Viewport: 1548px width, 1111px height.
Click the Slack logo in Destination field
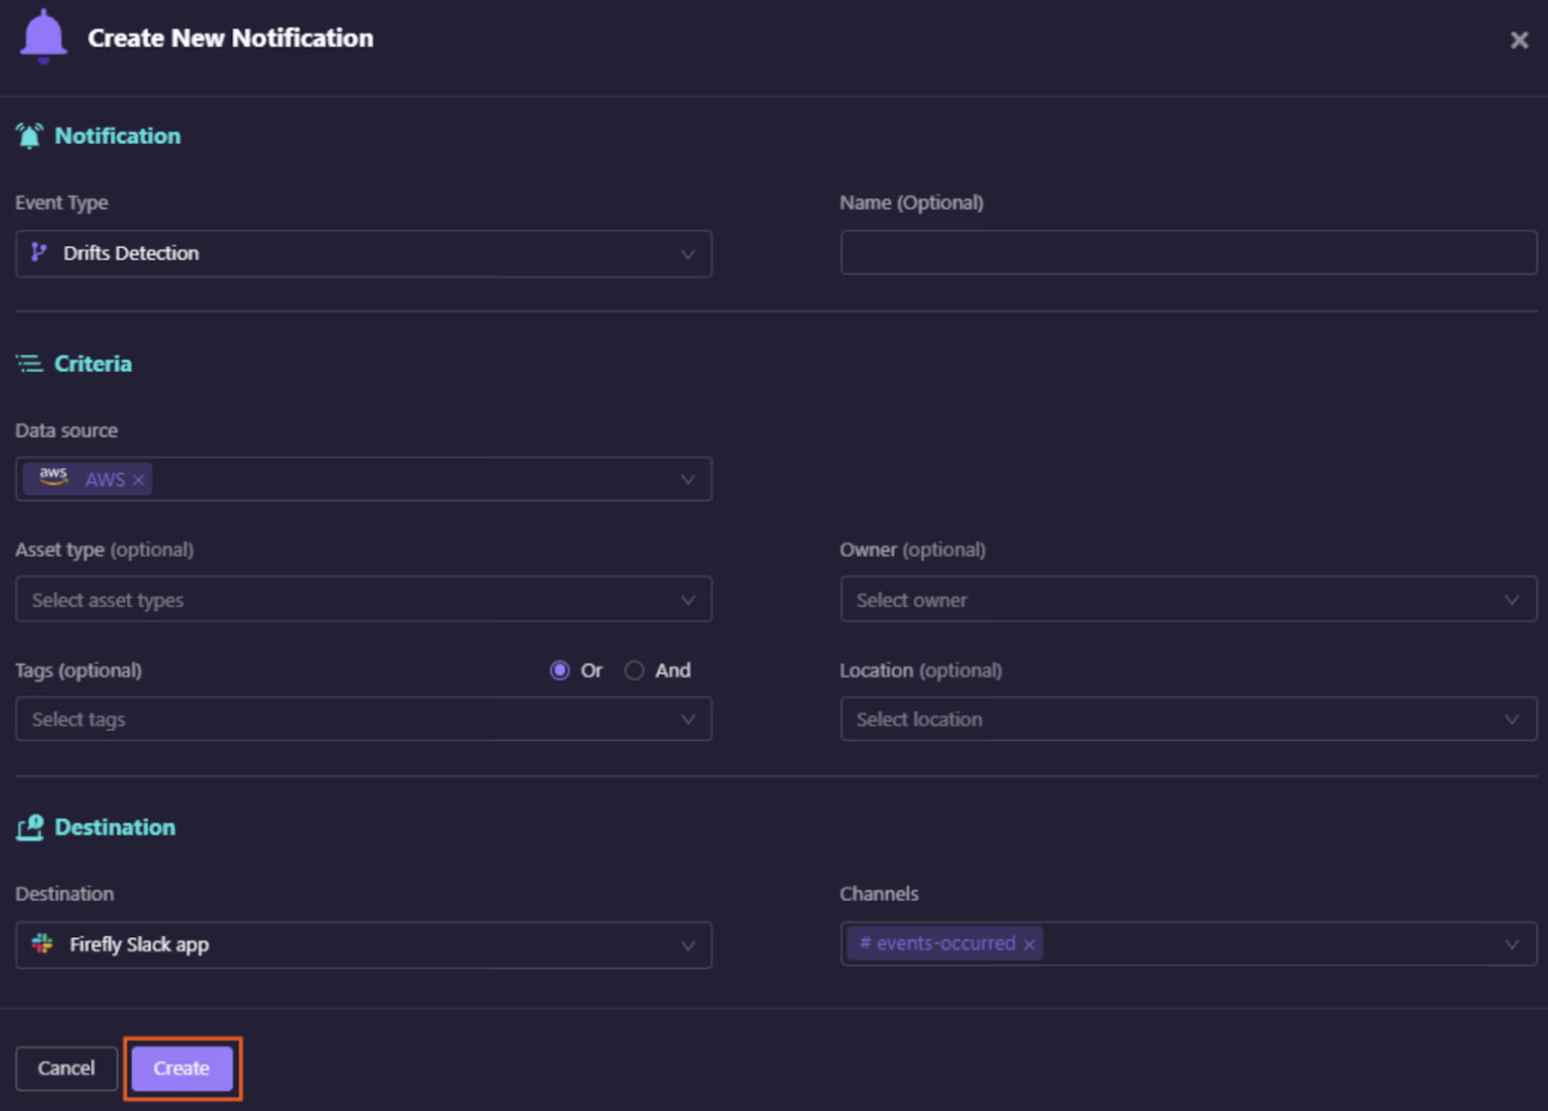pyautogui.click(x=43, y=944)
